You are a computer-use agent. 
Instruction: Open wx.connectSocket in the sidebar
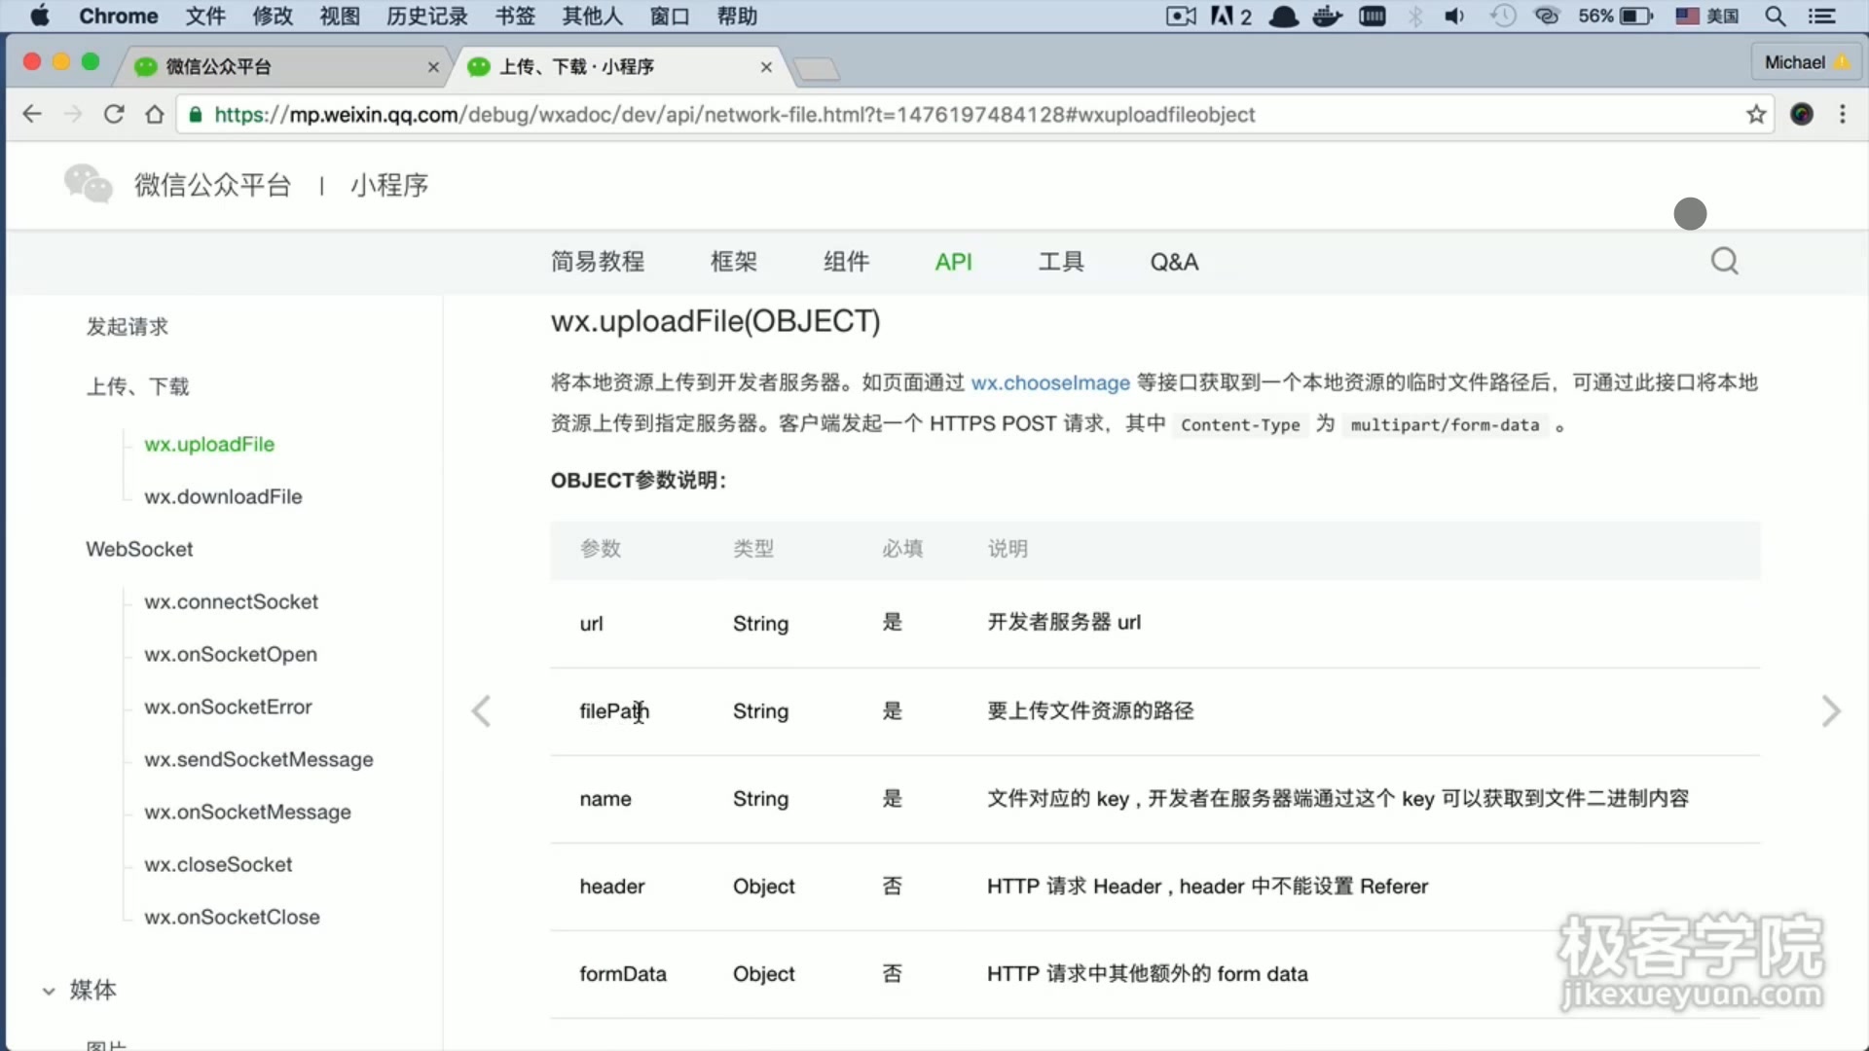(x=231, y=601)
